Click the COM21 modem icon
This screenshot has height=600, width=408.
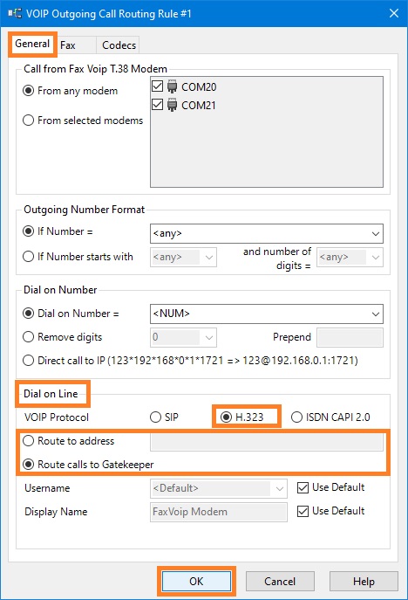tap(173, 105)
